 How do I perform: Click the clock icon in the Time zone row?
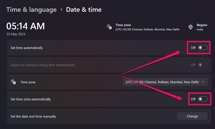(x=13, y=82)
